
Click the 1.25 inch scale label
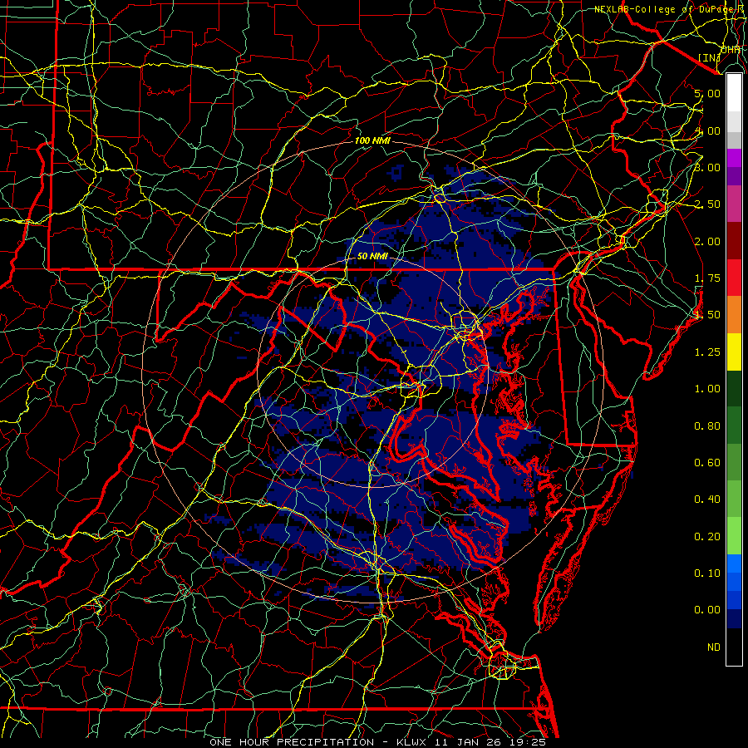tap(707, 352)
